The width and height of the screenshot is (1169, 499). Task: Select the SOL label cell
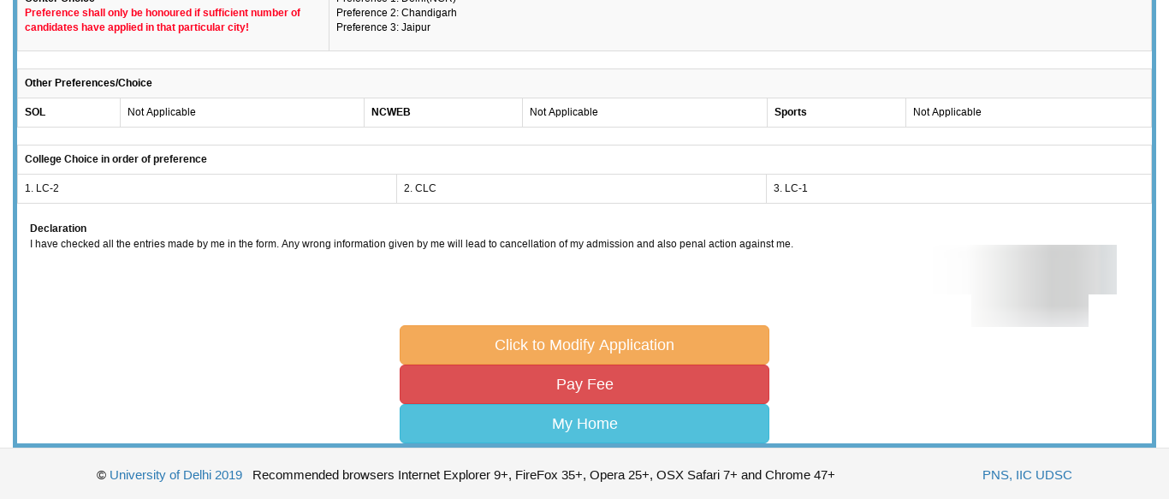(69, 112)
